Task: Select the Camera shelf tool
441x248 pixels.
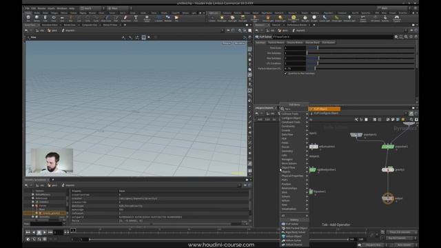Action: (x=212, y=19)
